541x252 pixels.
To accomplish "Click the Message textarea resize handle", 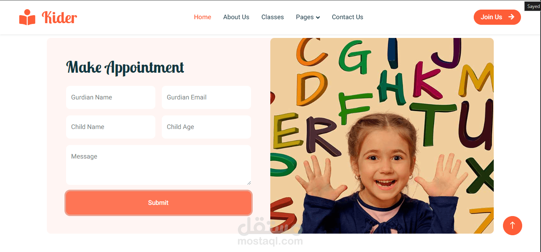I will [x=249, y=183].
